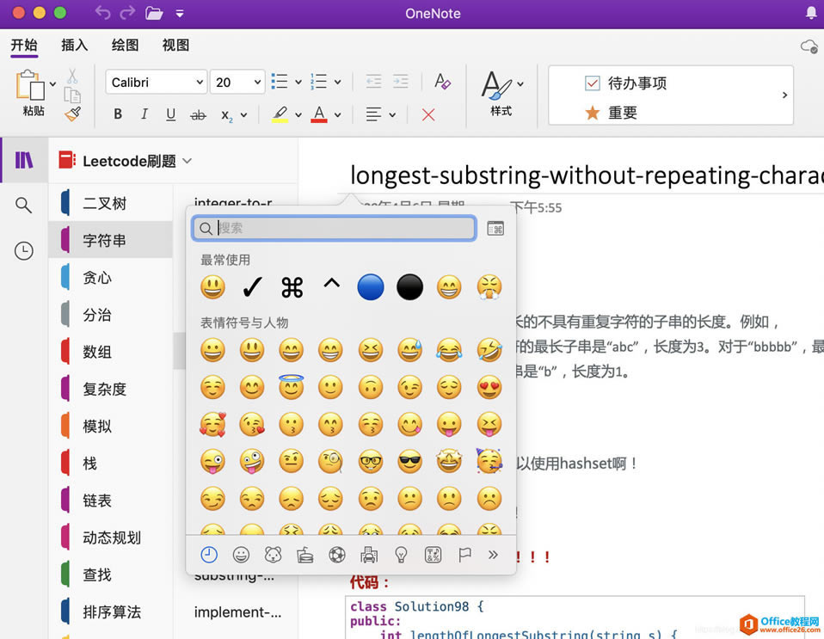Open the font size 20 dropdown

(237, 82)
